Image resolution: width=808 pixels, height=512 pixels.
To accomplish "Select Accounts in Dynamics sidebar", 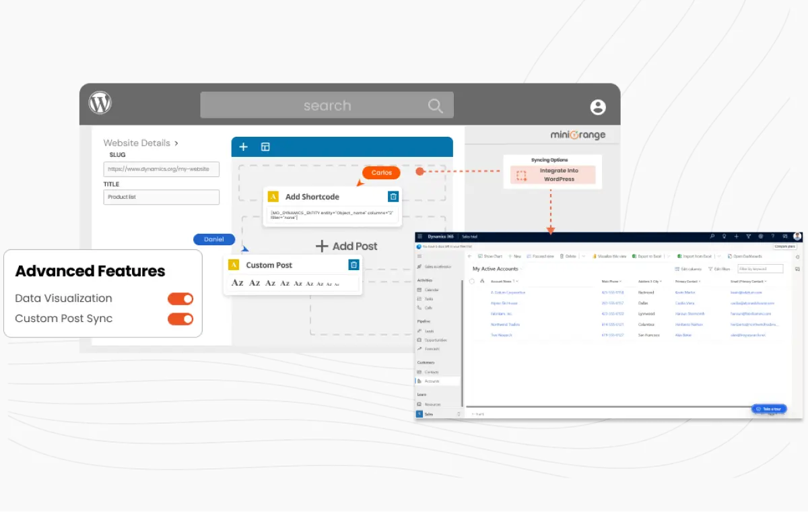I will pyautogui.click(x=438, y=381).
